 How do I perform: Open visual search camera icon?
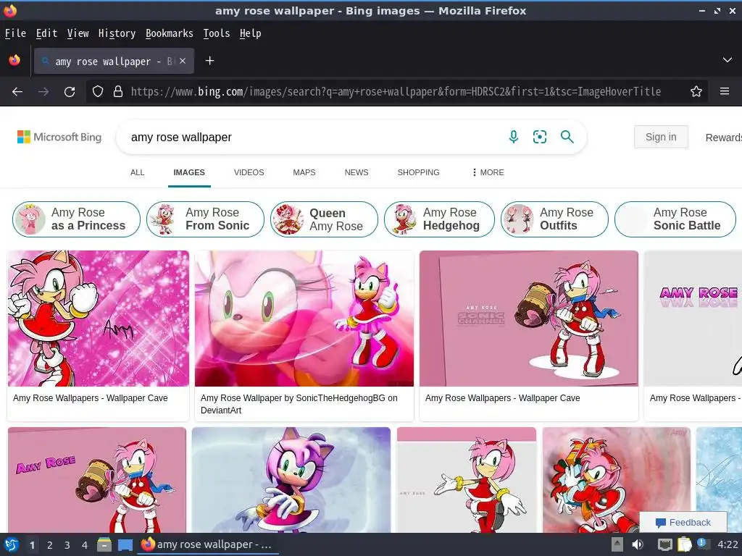point(539,137)
